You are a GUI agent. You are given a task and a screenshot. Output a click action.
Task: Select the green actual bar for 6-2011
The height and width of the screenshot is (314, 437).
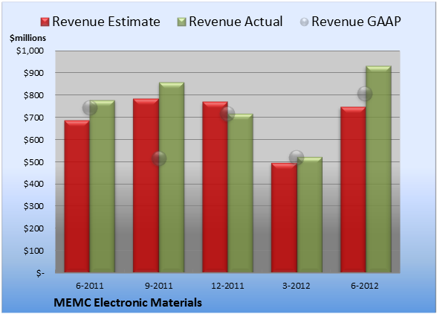pyautogui.click(x=103, y=187)
